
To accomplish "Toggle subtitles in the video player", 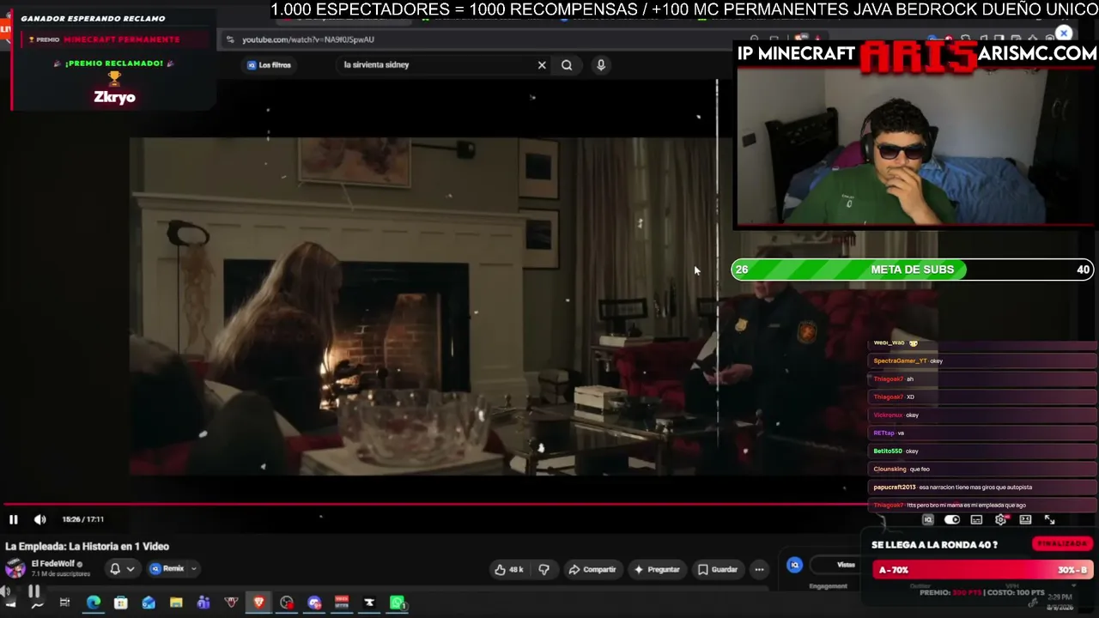I will [976, 519].
